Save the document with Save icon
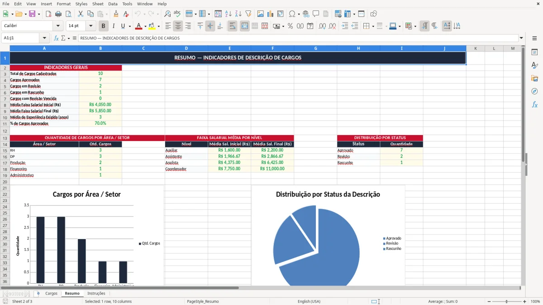 point(32,14)
